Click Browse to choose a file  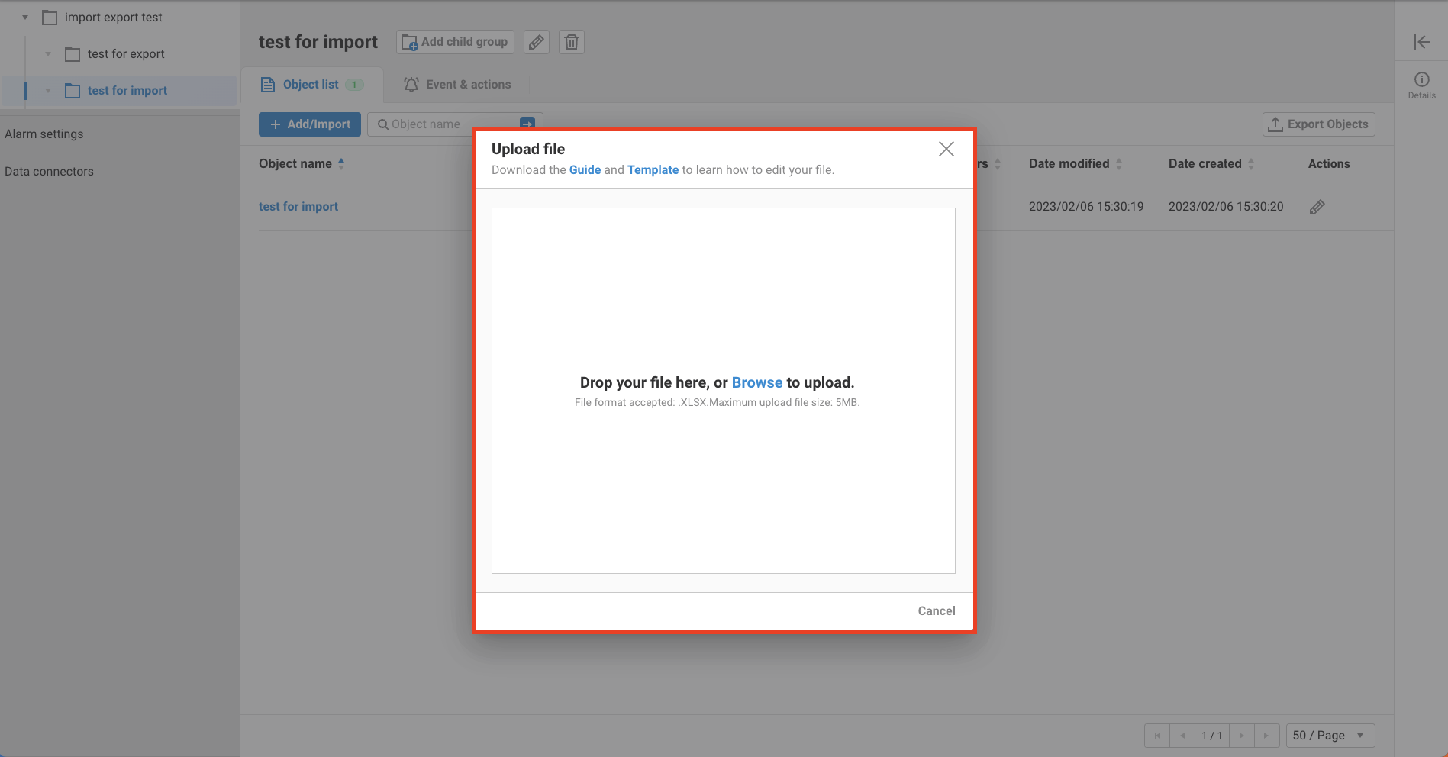click(756, 383)
